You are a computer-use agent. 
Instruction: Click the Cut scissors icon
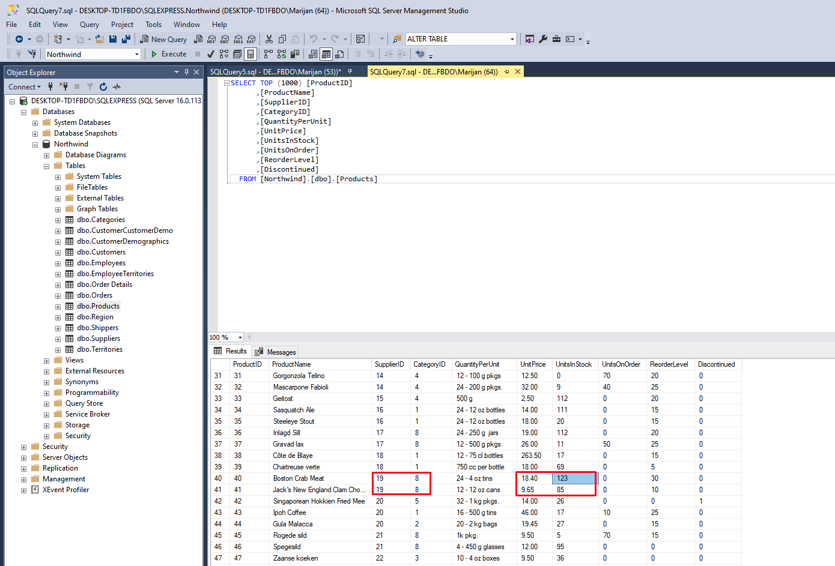[x=269, y=39]
